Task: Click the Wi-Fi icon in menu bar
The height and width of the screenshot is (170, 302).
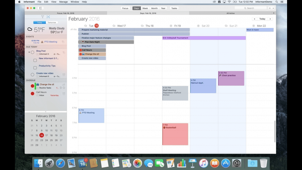Action: coord(229,2)
